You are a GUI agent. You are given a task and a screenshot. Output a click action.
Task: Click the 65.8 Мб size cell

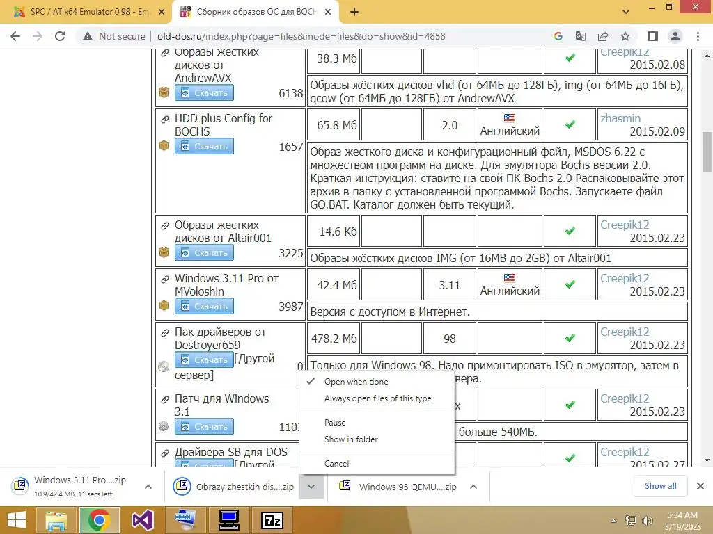pyautogui.click(x=334, y=125)
